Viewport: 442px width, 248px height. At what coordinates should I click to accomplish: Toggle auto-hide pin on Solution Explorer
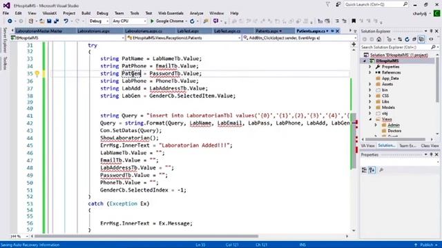(431, 31)
